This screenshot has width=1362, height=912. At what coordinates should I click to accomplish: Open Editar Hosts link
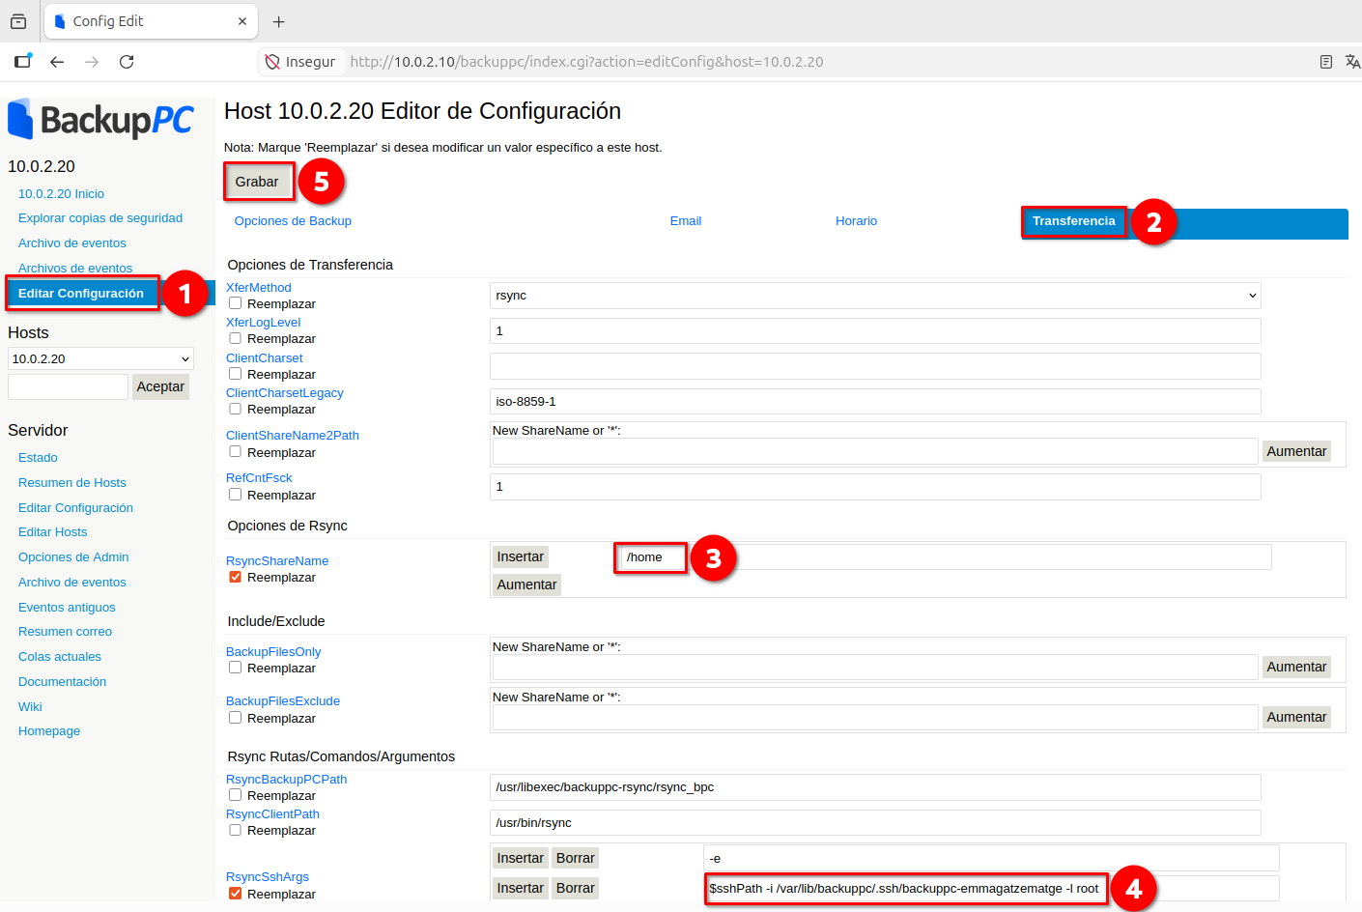pyautogui.click(x=53, y=532)
